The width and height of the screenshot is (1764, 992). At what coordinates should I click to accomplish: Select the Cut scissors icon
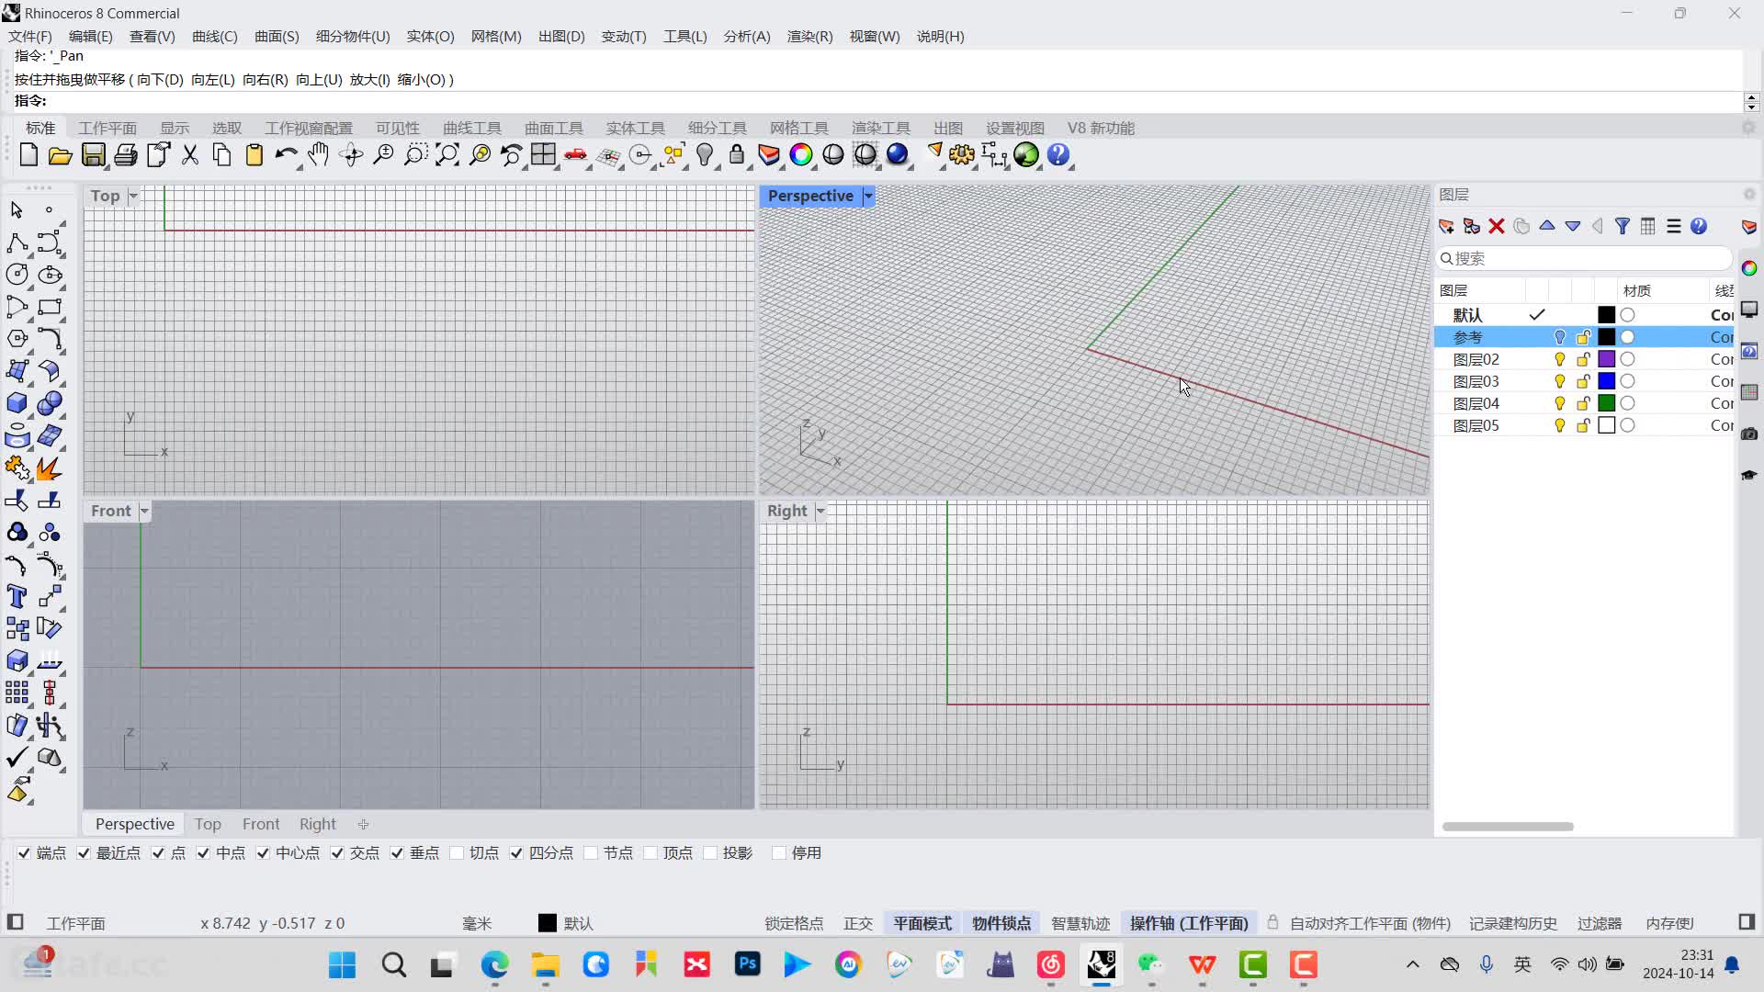click(x=190, y=155)
